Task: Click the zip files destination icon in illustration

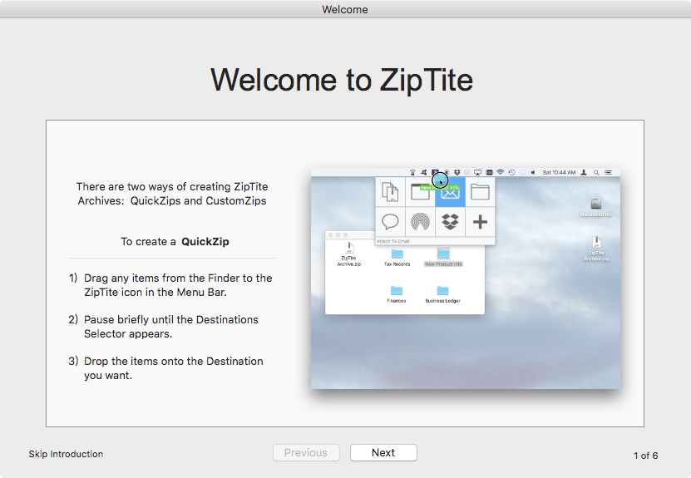Action: 390,192
